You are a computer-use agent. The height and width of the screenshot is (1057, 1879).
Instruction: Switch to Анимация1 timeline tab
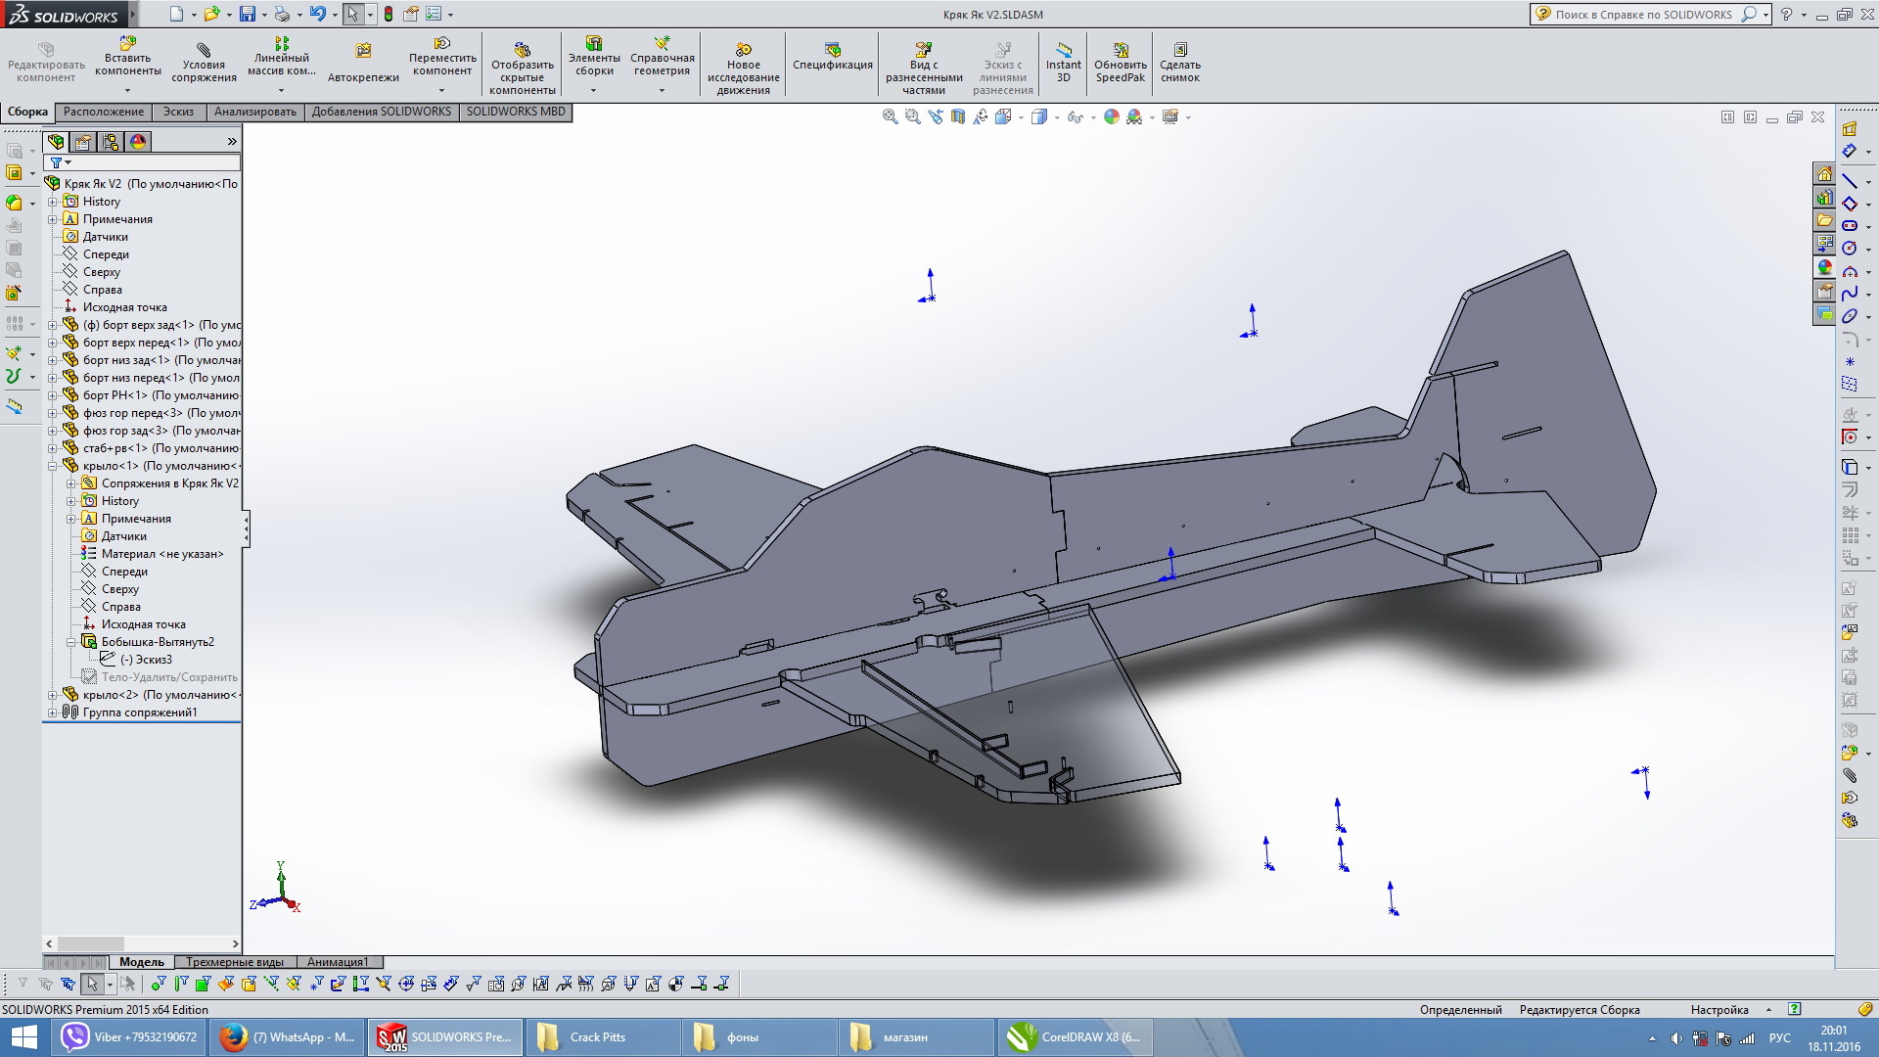tap(337, 961)
